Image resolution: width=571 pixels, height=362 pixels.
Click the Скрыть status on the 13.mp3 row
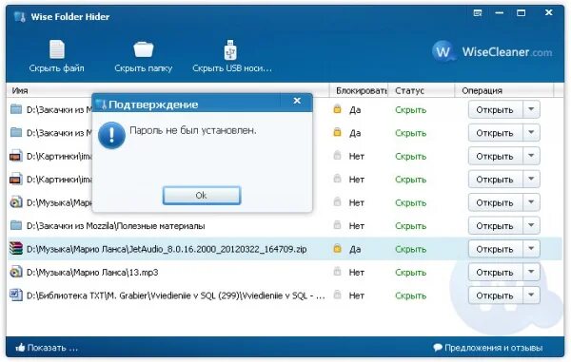[410, 273]
